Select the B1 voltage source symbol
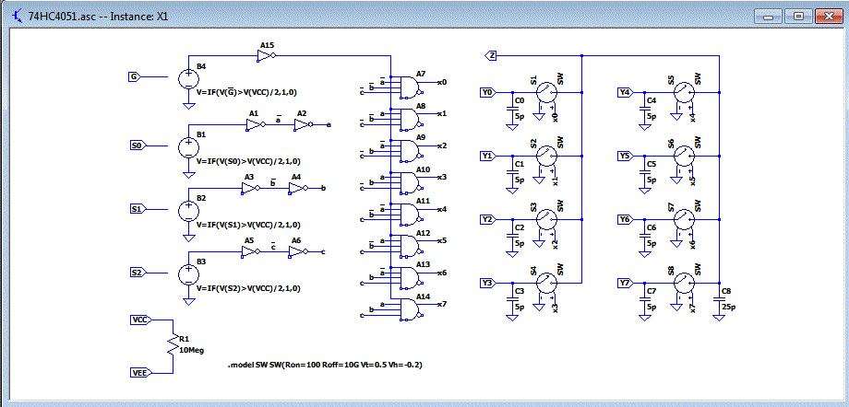Image resolution: width=849 pixels, height=407 pixels. click(188, 146)
